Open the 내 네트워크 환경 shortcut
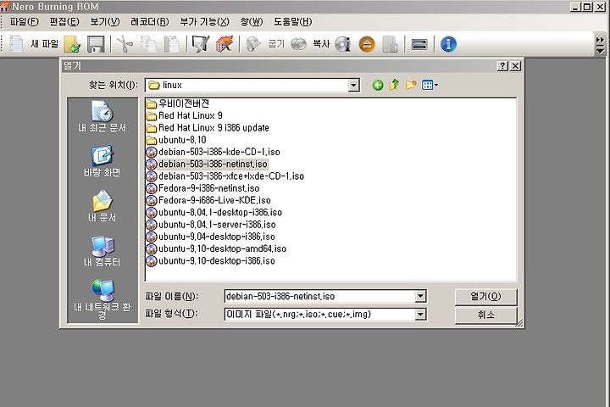 (x=103, y=299)
